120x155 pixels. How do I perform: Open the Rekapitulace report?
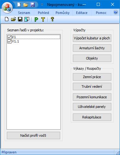(92, 117)
